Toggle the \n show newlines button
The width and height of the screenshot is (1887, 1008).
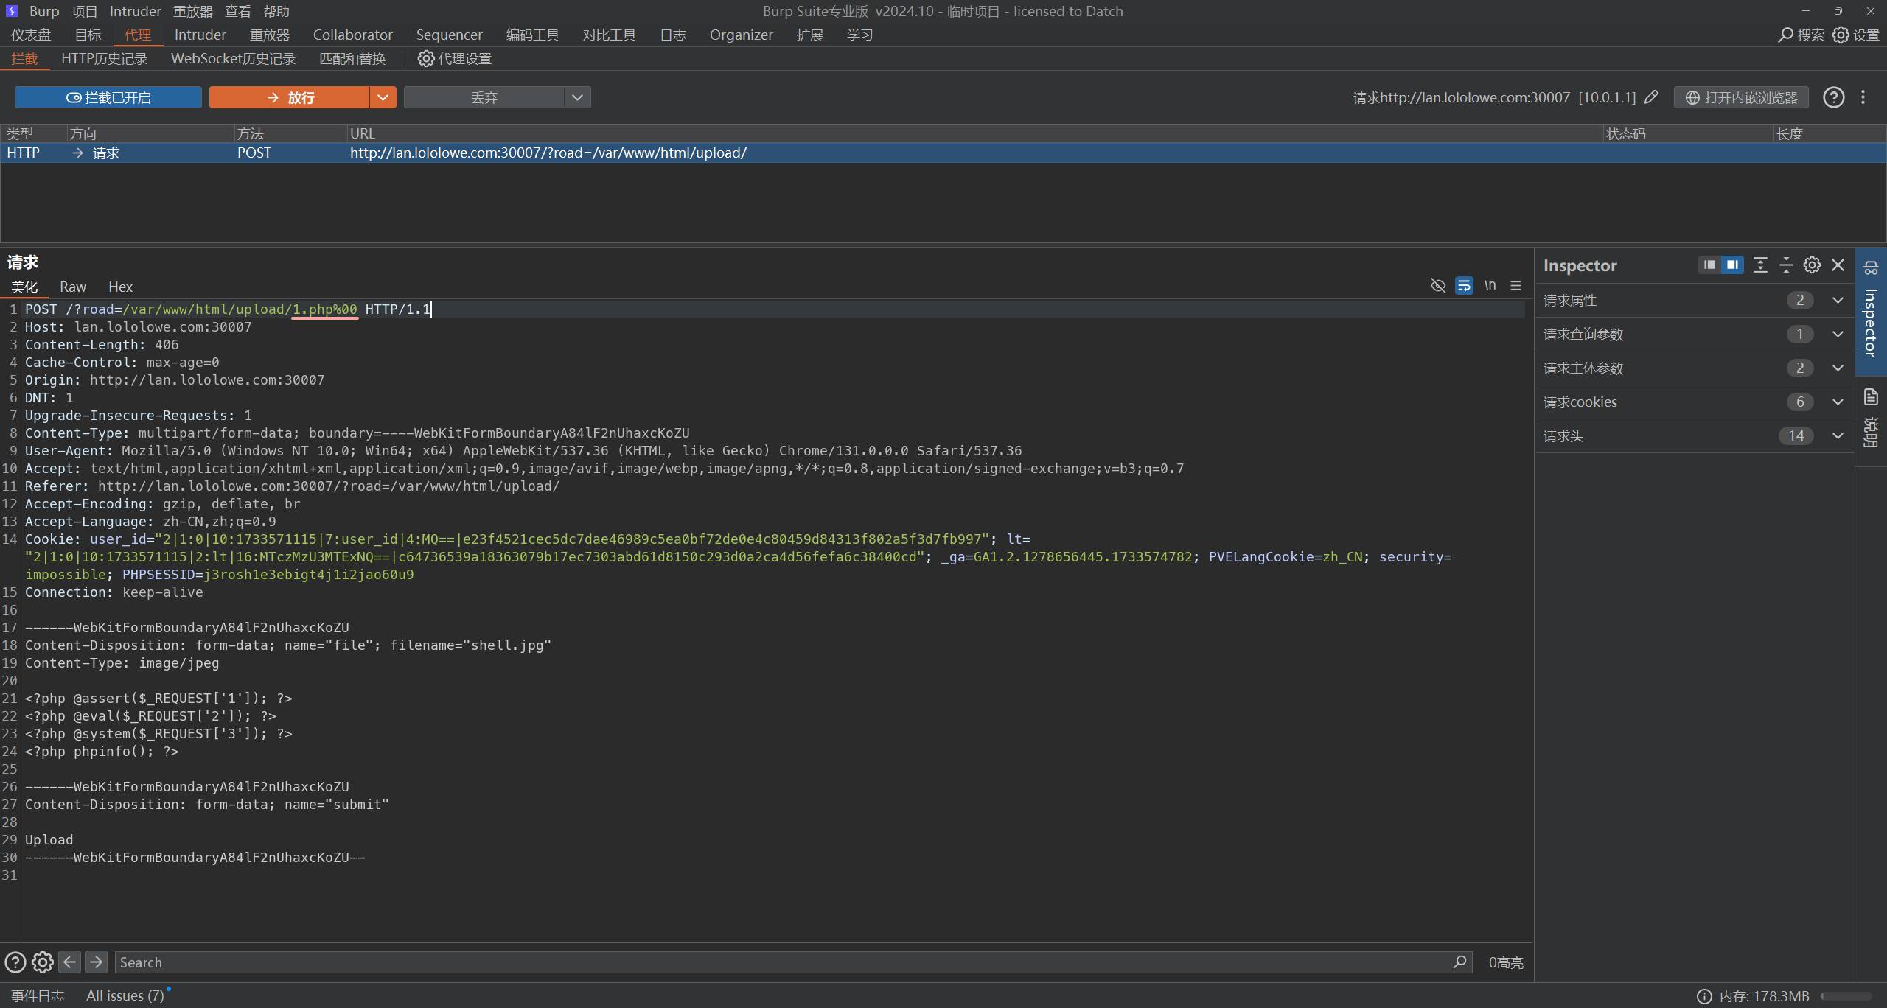(x=1490, y=285)
